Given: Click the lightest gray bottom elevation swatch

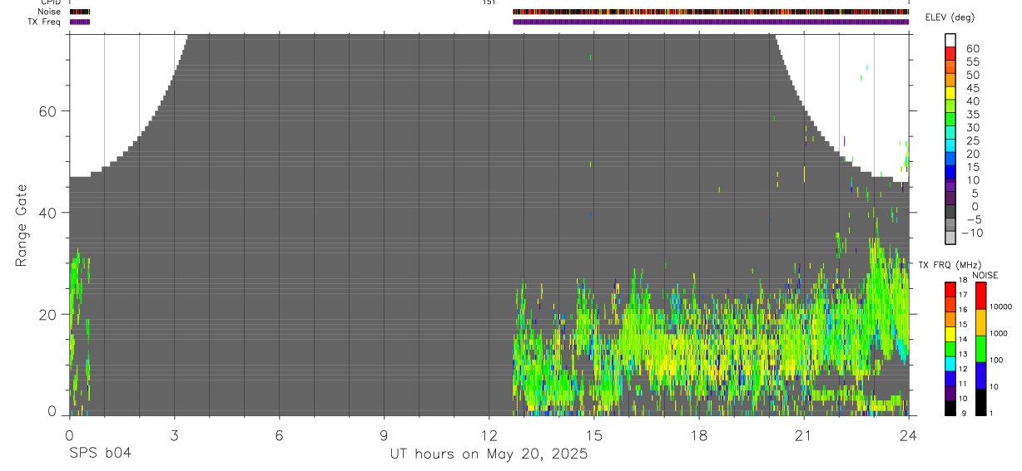Looking at the screenshot, I should [x=950, y=238].
